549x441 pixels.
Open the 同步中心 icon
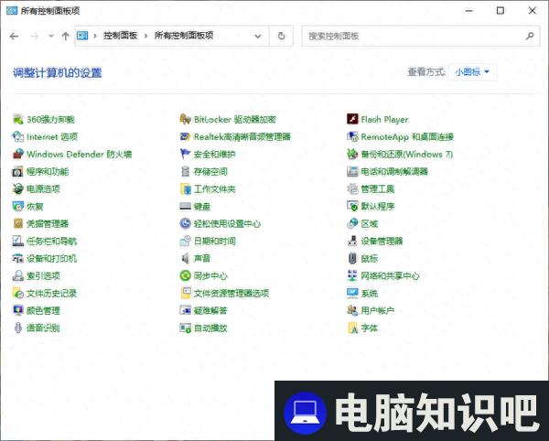tap(185, 275)
